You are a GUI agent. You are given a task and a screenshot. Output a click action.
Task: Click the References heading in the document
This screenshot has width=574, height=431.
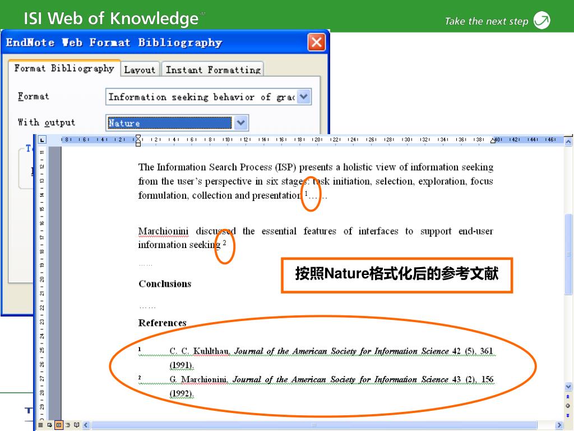tap(162, 323)
